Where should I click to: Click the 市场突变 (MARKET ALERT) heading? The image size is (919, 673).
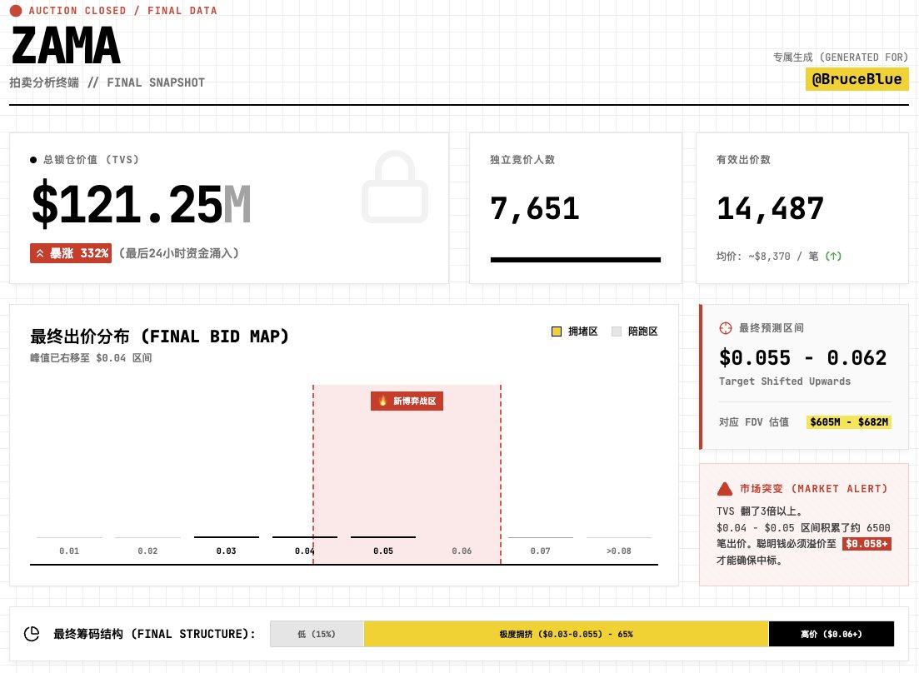click(813, 488)
